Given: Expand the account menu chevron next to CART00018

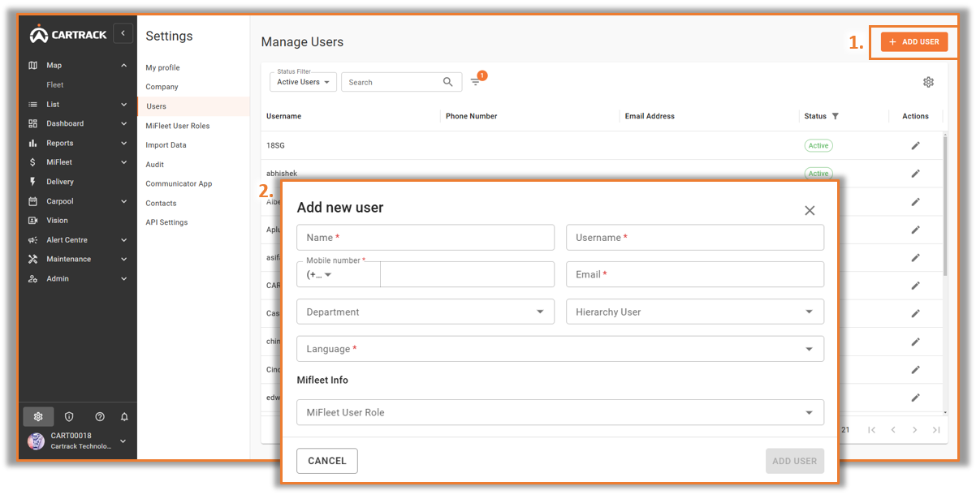Looking at the screenshot, I should click(123, 441).
